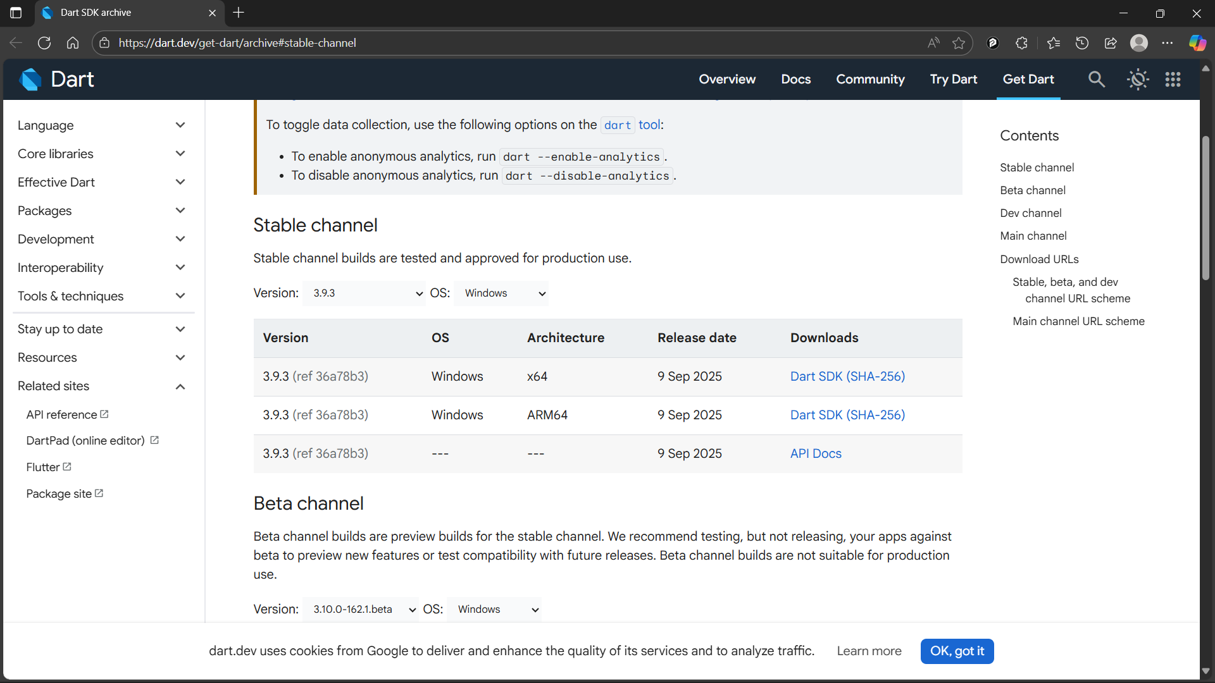Expand the Language sidebar section

180,125
